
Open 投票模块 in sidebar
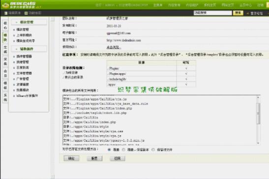[23, 90]
